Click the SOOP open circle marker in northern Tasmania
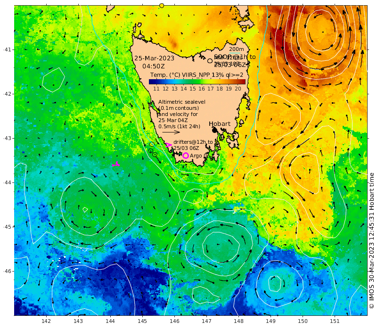This screenshot has width=377, height=330. (210, 61)
